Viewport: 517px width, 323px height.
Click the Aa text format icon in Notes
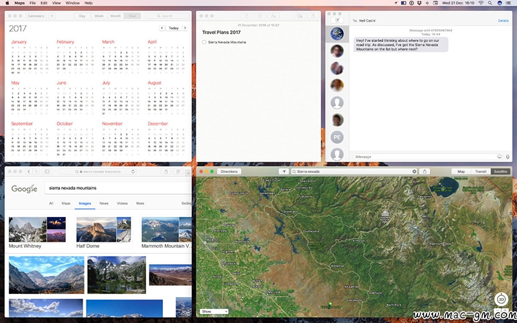(273, 16)
